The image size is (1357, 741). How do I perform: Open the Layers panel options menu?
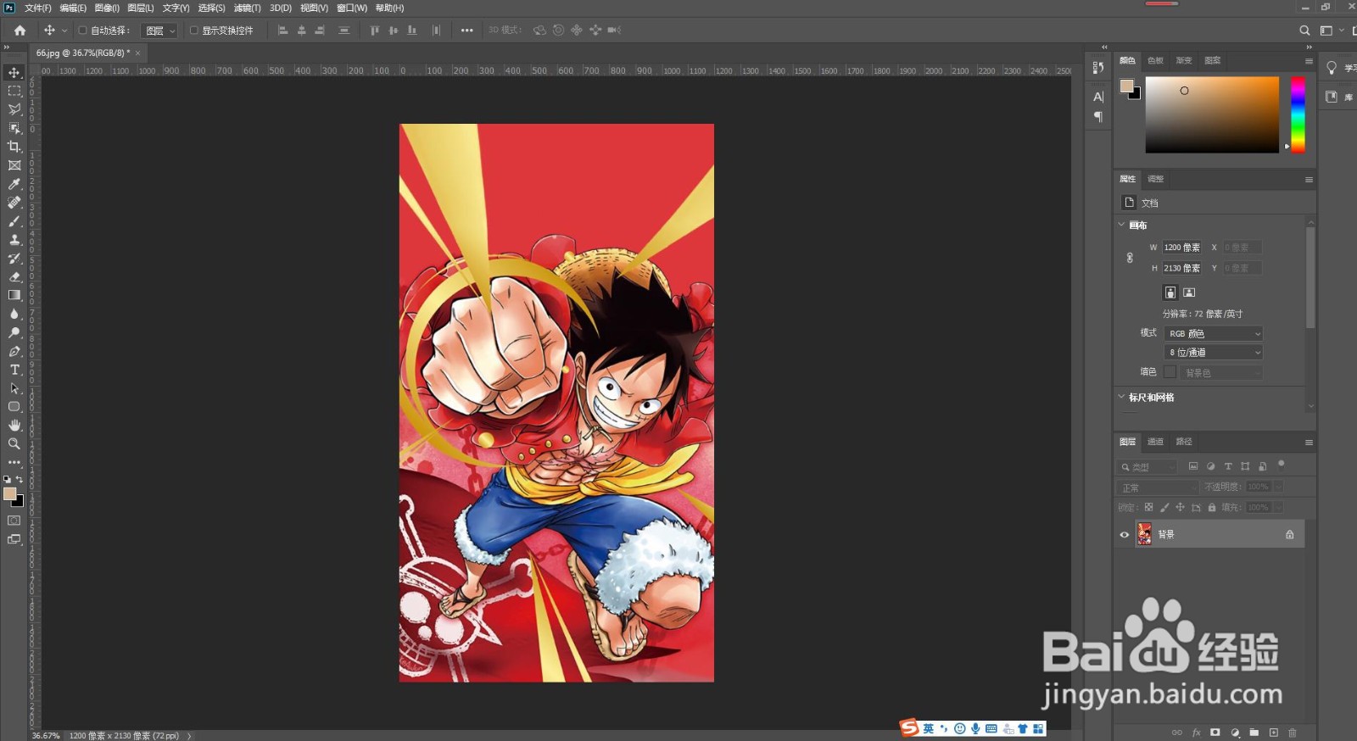(x=1309, y=443)
